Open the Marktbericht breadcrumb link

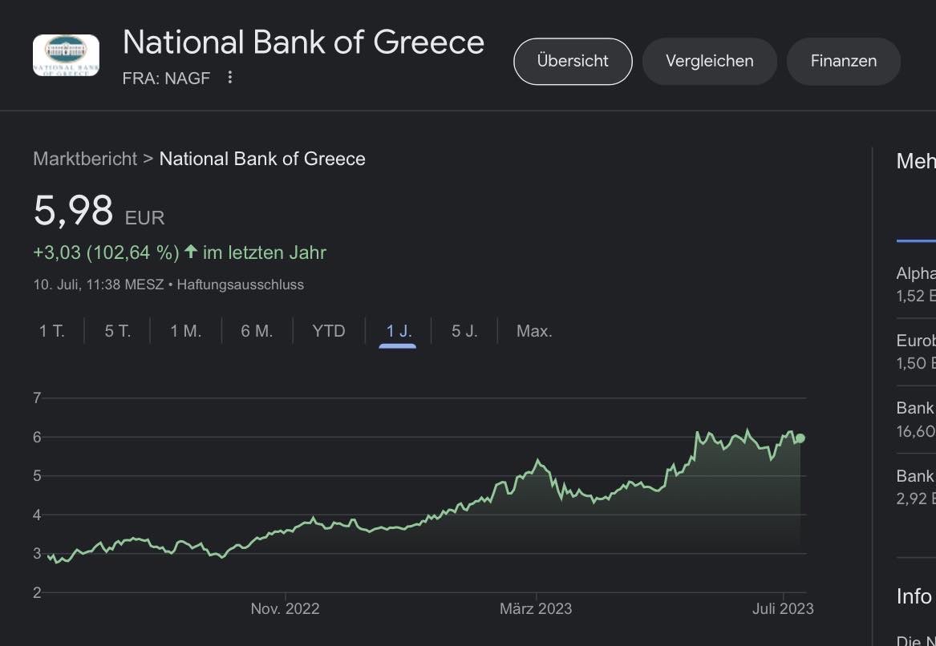(x=85, y=159)
